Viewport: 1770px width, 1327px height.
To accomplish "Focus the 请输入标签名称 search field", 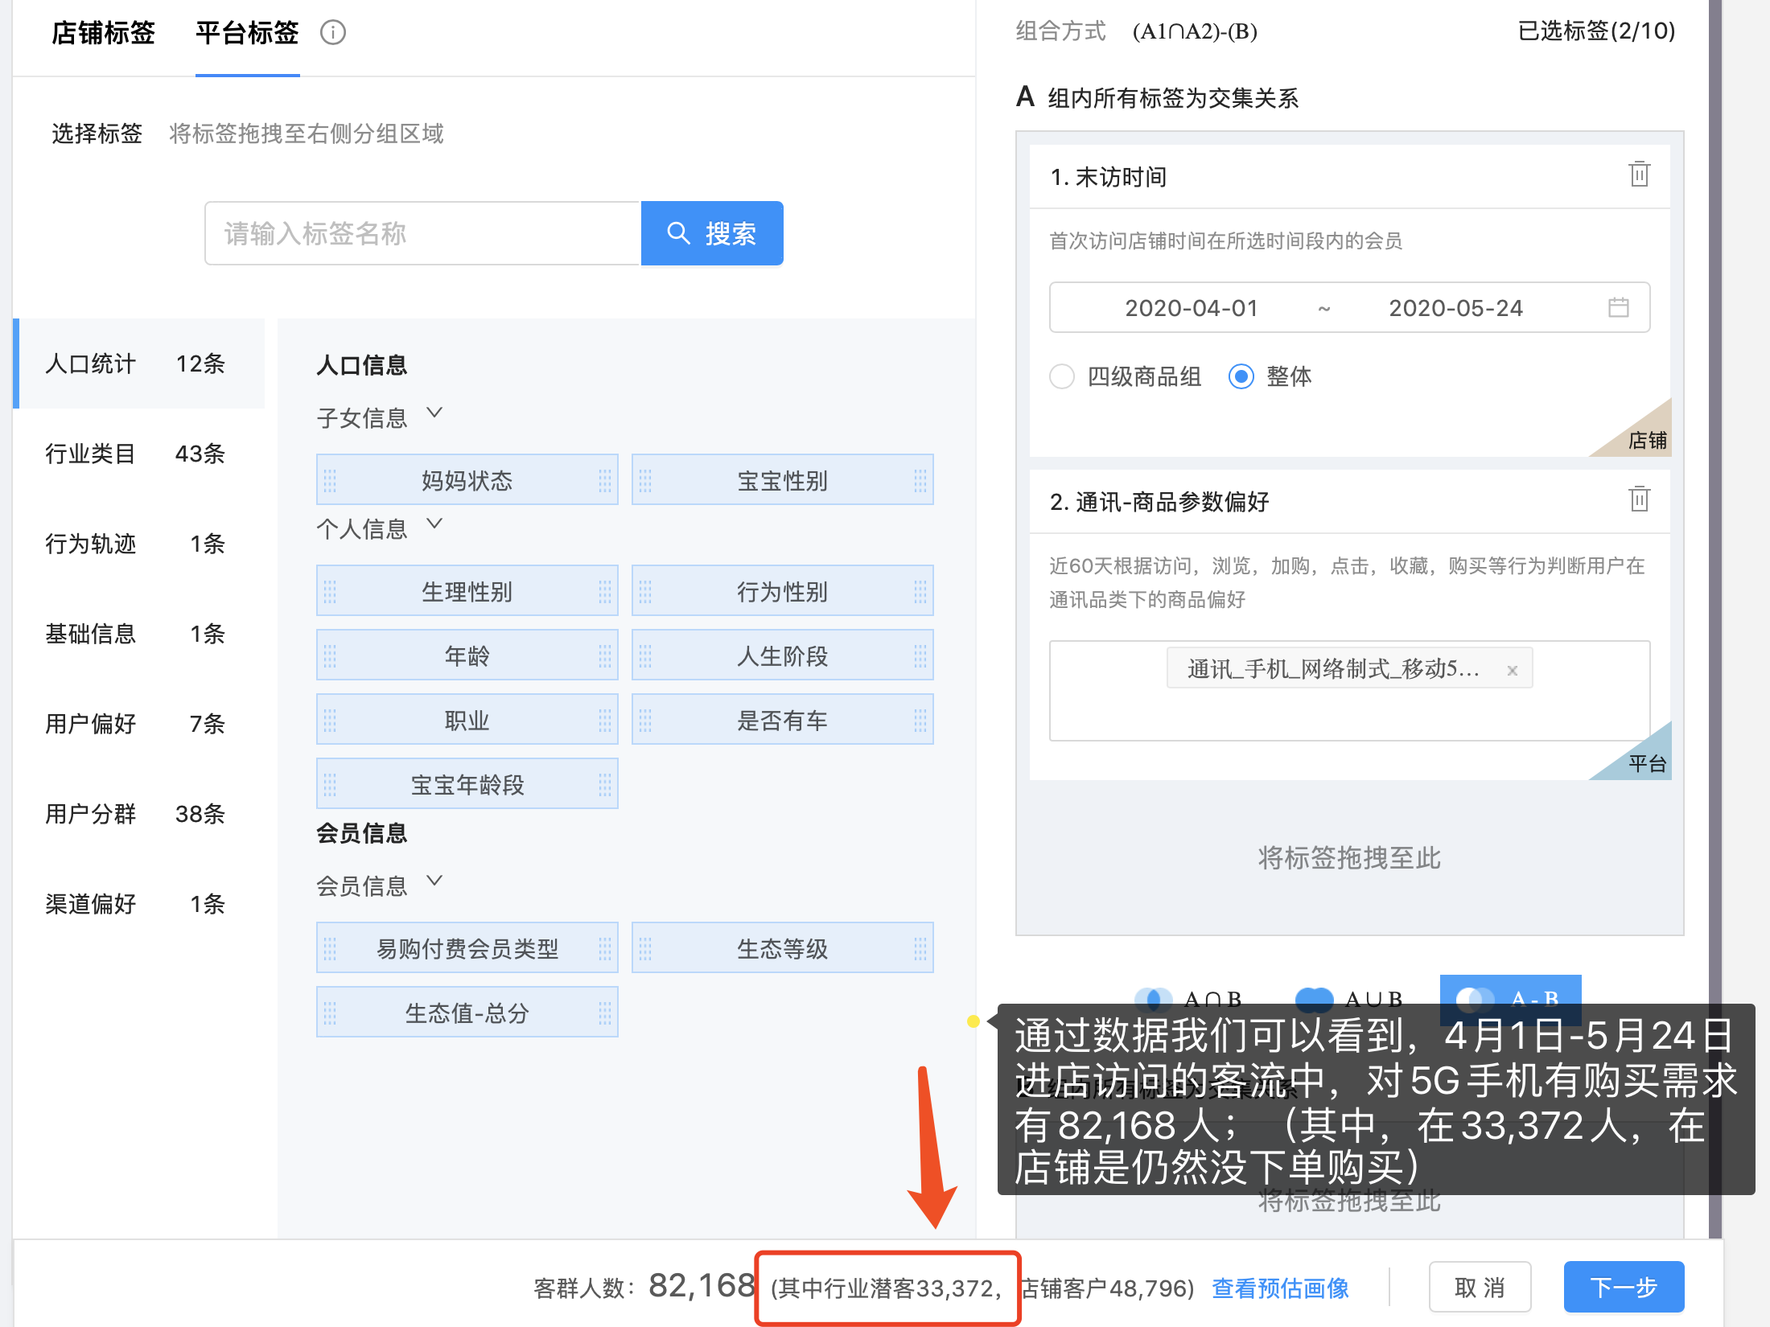I will [422, 234].
